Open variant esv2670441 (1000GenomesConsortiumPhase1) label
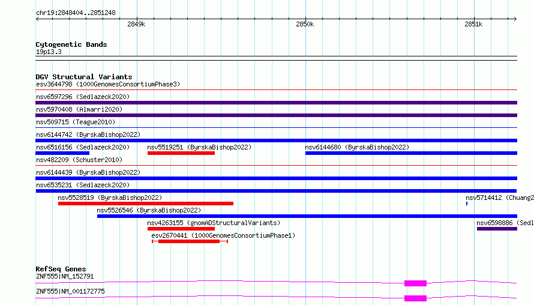 click(x=223, y=235)
